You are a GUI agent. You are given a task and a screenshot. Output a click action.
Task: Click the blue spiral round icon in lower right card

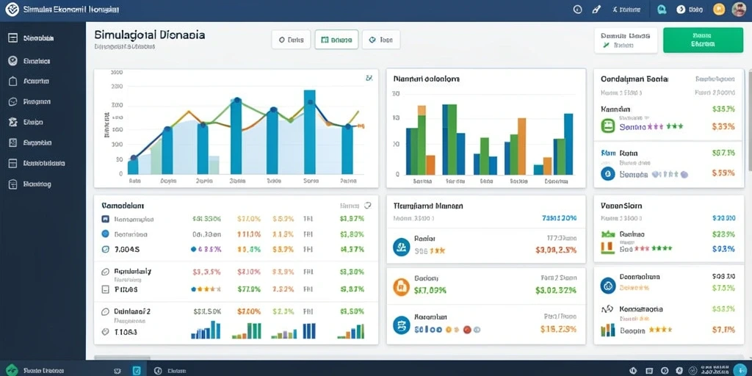(x=608, y=286)
